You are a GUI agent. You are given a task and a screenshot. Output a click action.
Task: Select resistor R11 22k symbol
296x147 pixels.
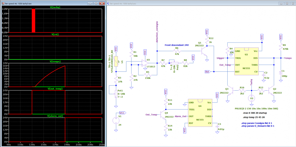[x=166, y=102]
